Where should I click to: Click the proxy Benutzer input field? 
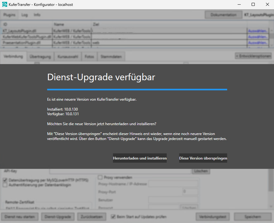pyautogui.click(x=173, y=200)
